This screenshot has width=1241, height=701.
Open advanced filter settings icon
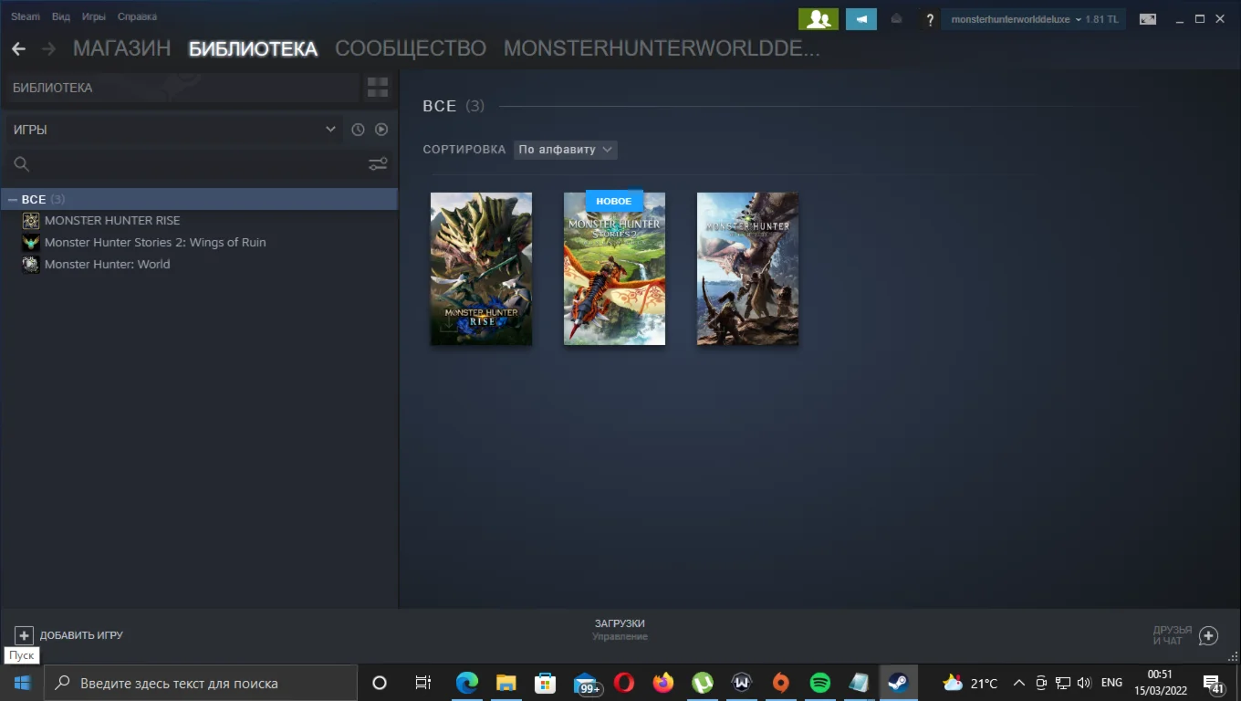[x=377, y=164]
